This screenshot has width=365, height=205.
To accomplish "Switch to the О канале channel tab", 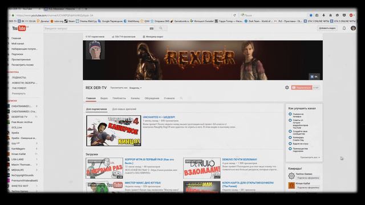I will click(169, 99).
